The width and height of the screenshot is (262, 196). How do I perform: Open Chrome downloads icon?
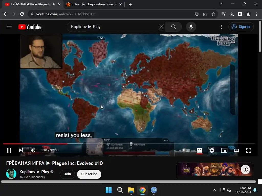pyautogui.click(x=232, y=14)
